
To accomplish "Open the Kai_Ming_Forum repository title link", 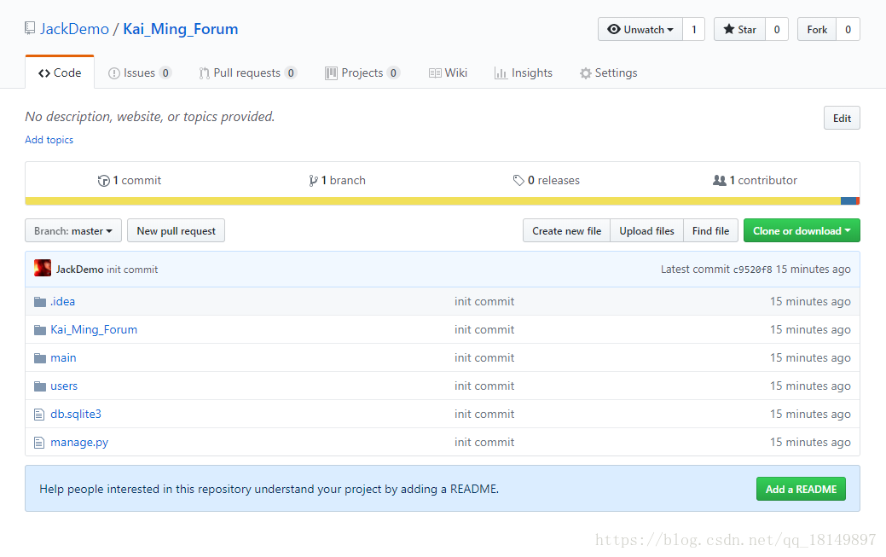I will [180, 29].
